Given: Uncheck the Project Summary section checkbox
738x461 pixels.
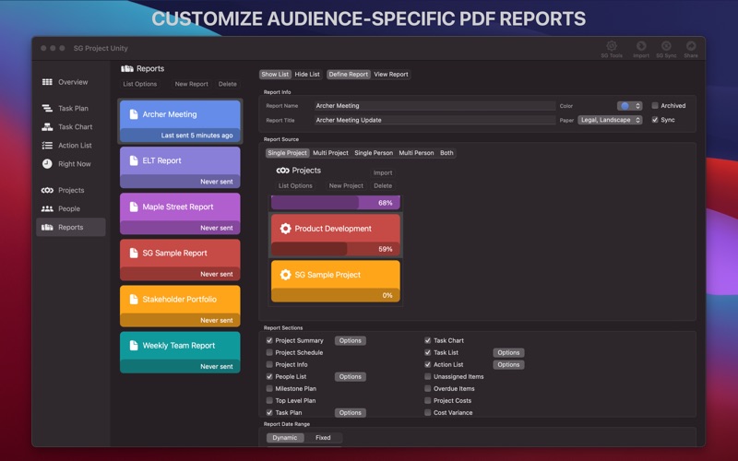Looking at the screenshot, I should [269, 340].
